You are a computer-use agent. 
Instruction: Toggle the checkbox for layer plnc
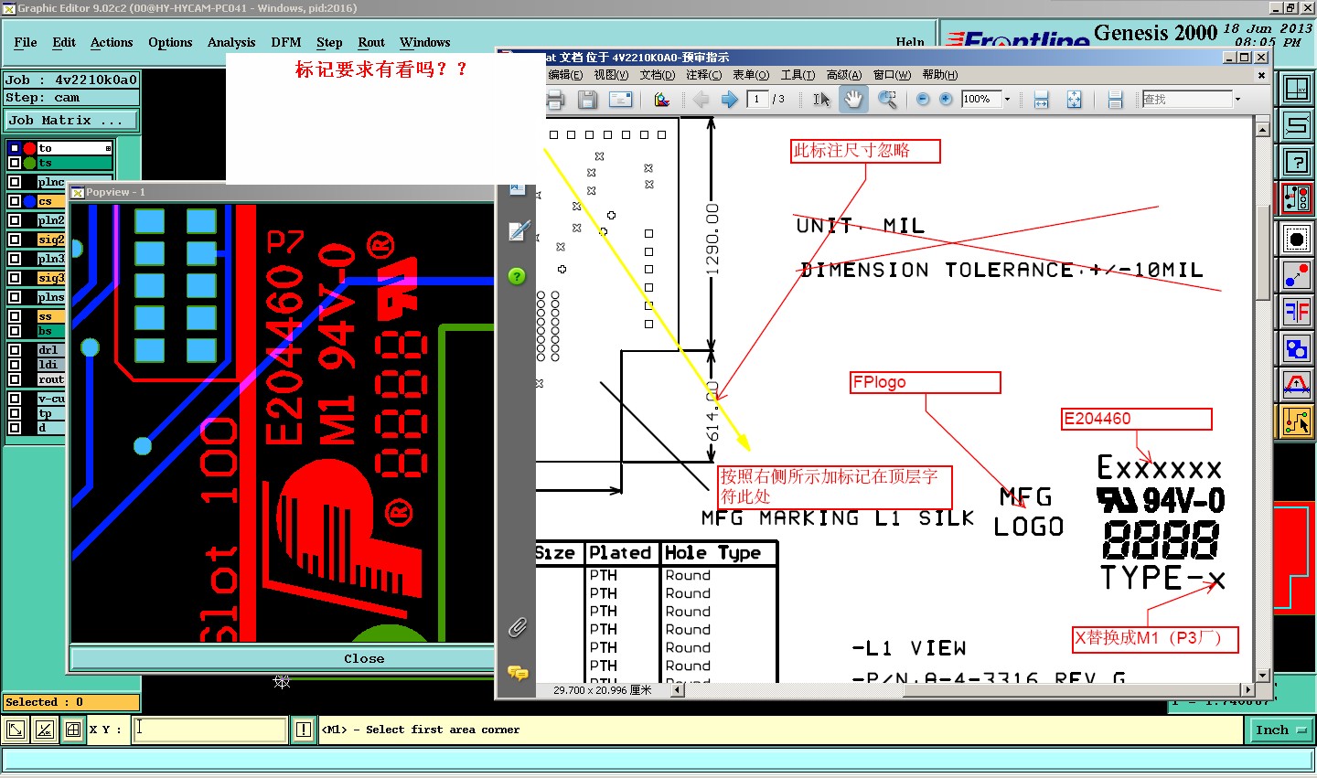click(x=15, y=182)
